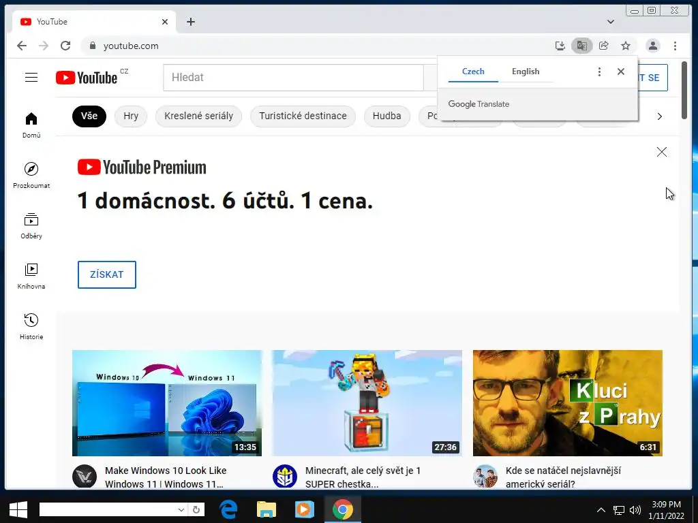Open a new browser tab
The height and width of the screenshot is (523, 698).
191,22
